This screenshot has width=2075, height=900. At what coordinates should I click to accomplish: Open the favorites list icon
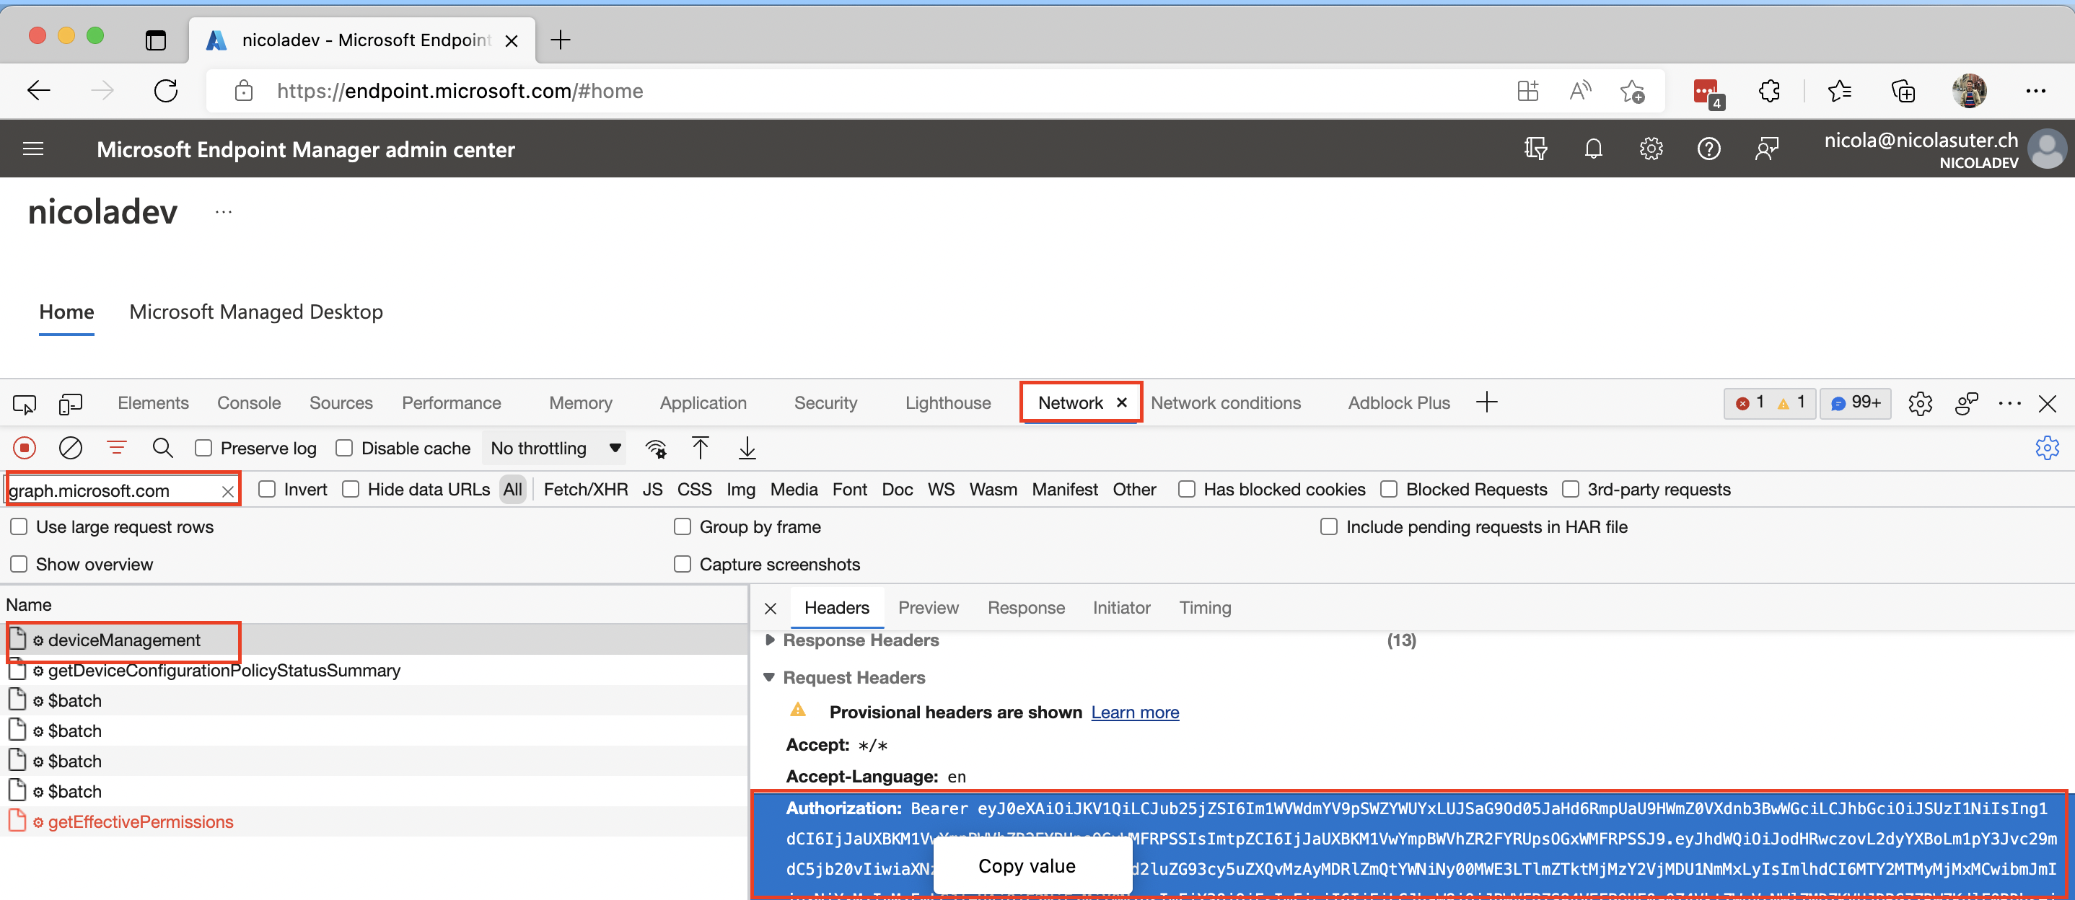coord(1840,90)
